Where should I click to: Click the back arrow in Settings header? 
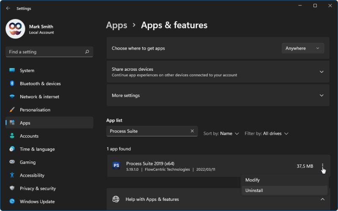pyautogui.click(x=8, y=8)
